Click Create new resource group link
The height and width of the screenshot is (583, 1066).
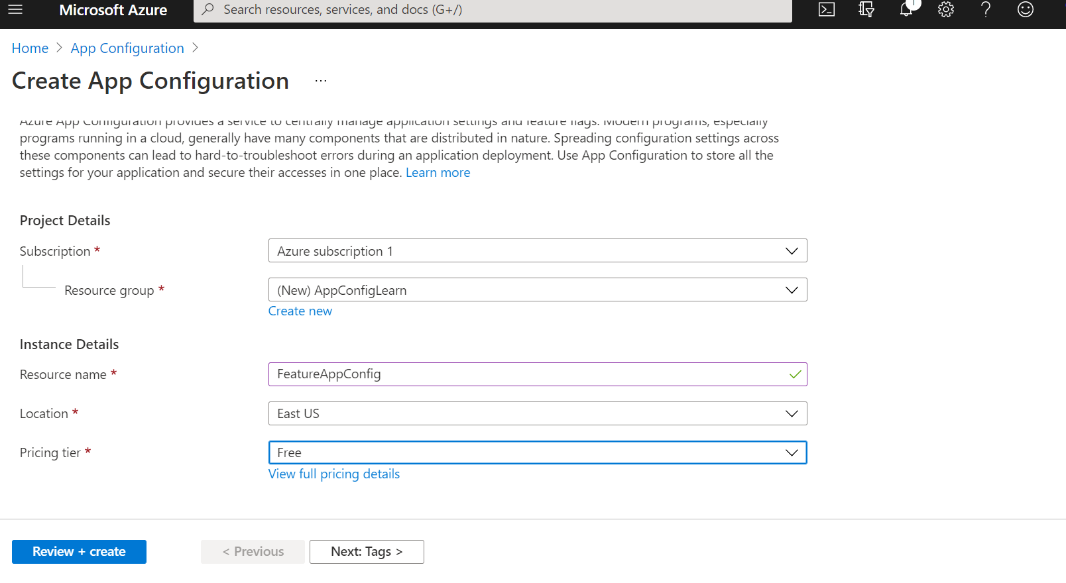300,311
